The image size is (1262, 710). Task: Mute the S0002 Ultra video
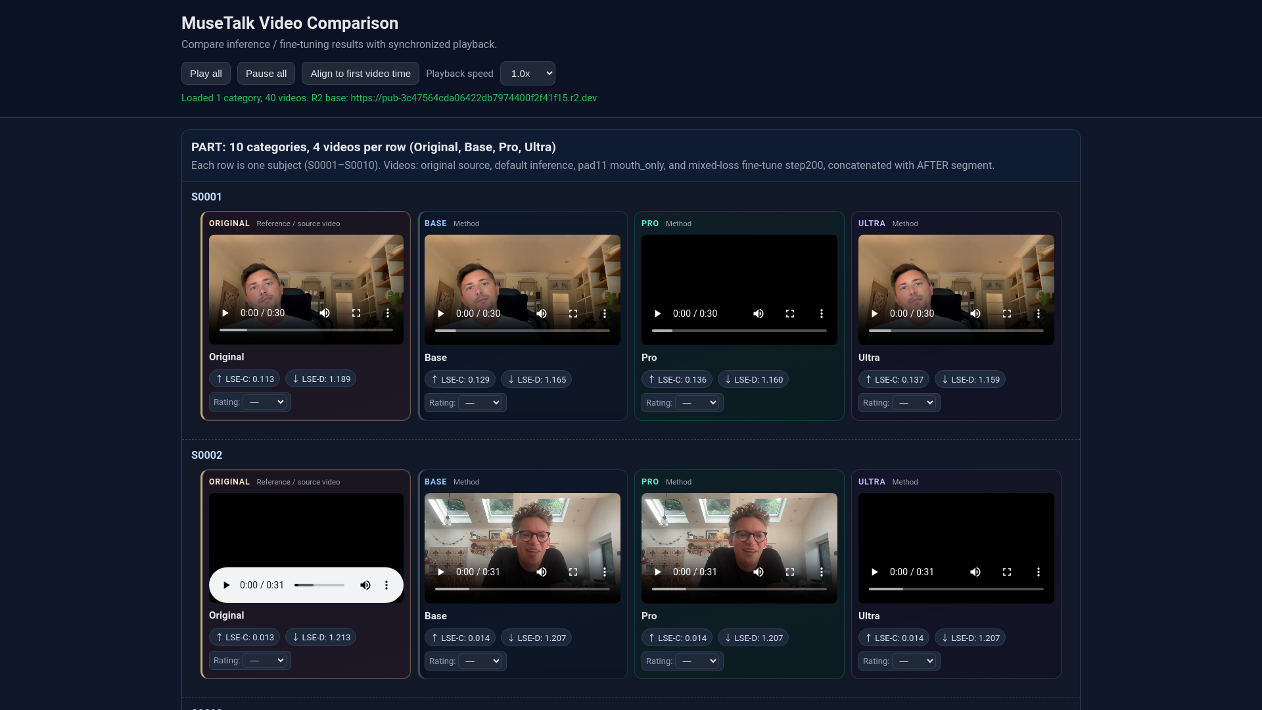pos(975,572)
